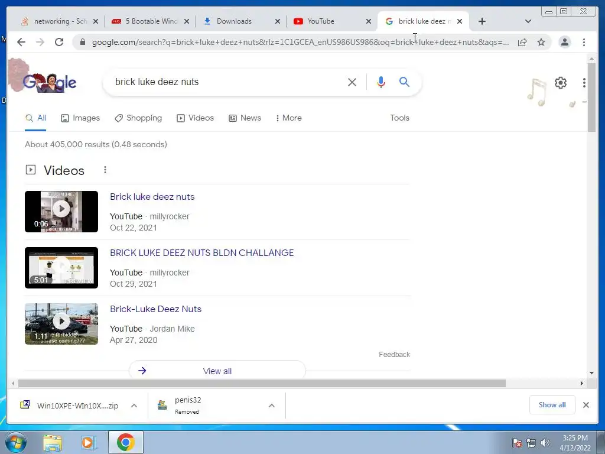This screenshot has width=605, height=454.
Task: Click the Feedback link
Action: [394, 355]
